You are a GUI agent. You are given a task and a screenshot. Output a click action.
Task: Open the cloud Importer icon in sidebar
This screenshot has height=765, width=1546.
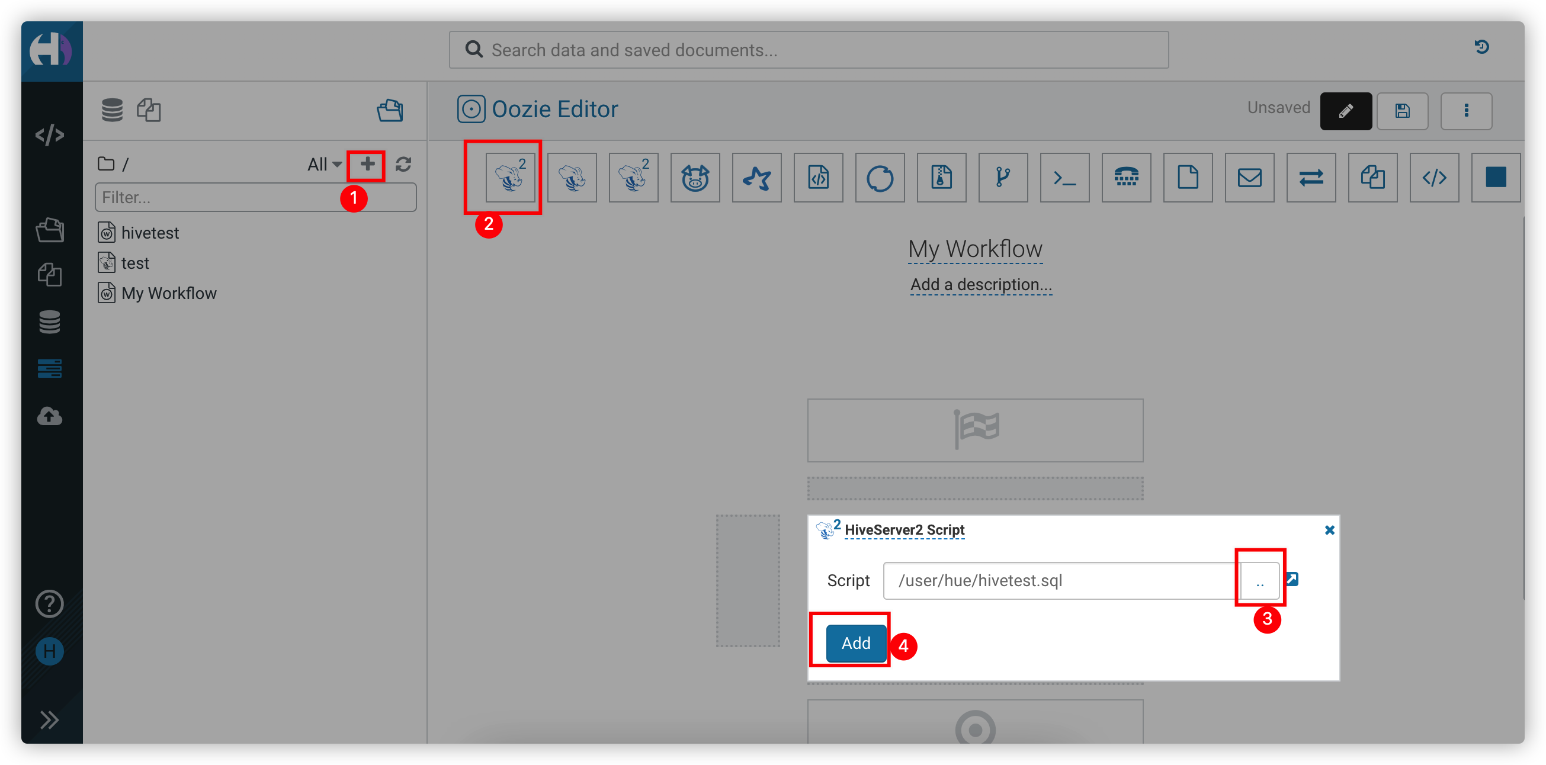pos(50,416)
